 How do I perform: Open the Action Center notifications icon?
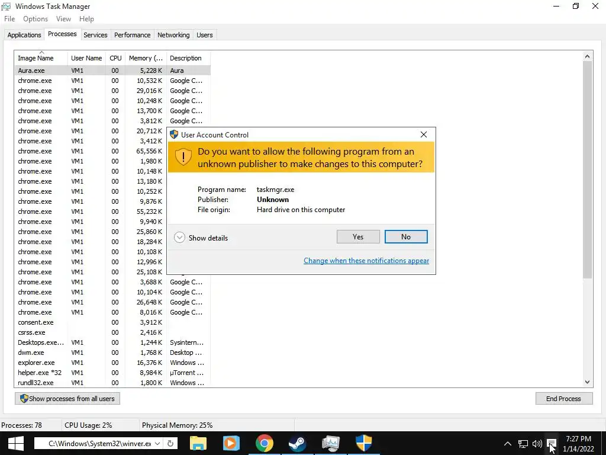click(552, 444)
